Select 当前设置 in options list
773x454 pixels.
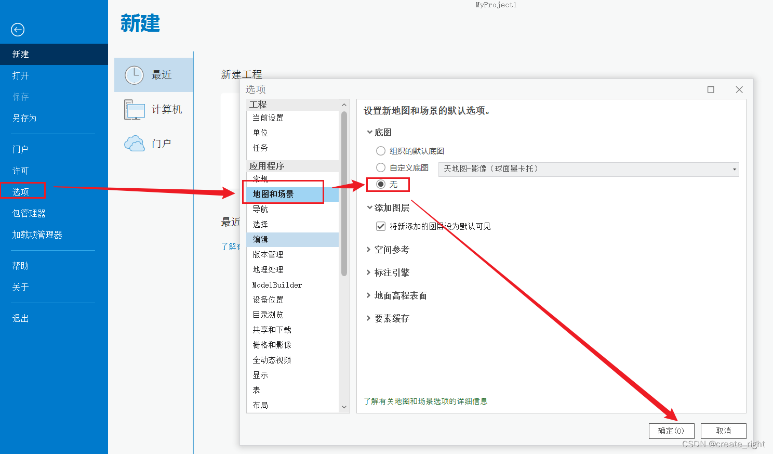(293, 118)
